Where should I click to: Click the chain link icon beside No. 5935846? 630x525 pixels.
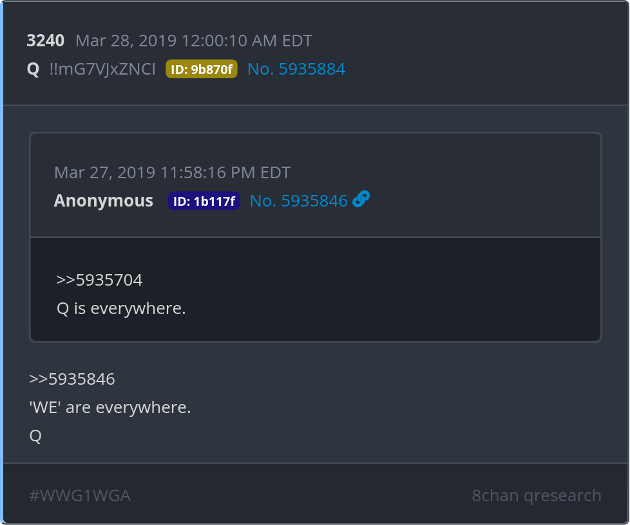coord(361,200)
